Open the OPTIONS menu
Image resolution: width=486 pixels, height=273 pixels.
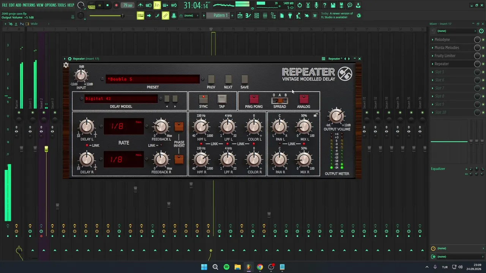click(x=50, y=5)
